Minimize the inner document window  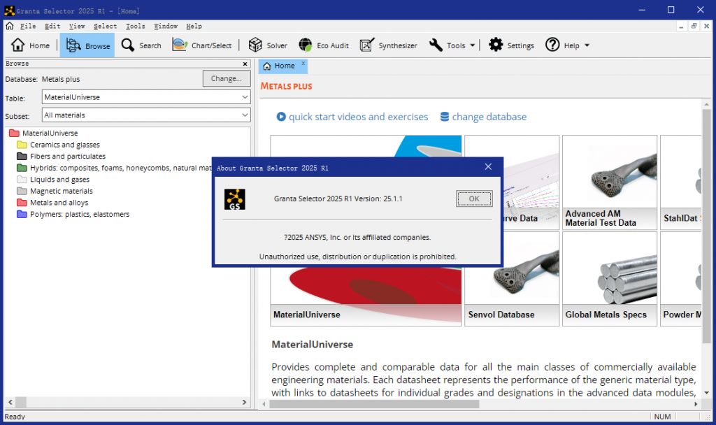pos(681,26)
